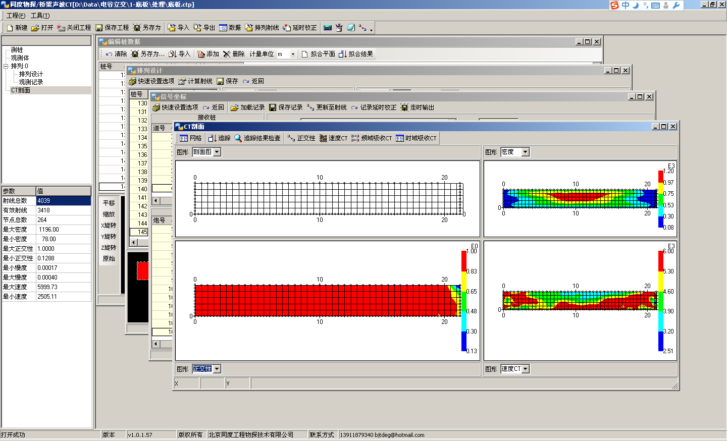The height and width of the screenshot is (441, 727).
Task: Click 导入 (Import) in main toolbar
Action: pyautogui.click(x=178, y=28)
